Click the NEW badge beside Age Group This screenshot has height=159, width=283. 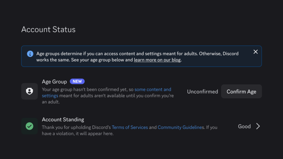point(77,81)
